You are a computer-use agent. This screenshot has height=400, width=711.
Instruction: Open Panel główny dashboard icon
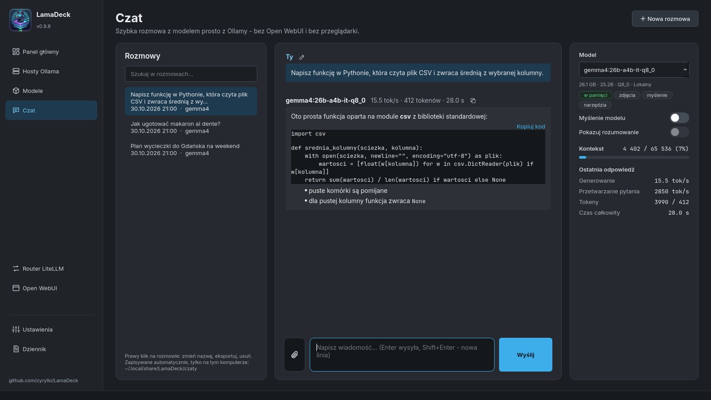pyautogui.click(x=16, y=52)
